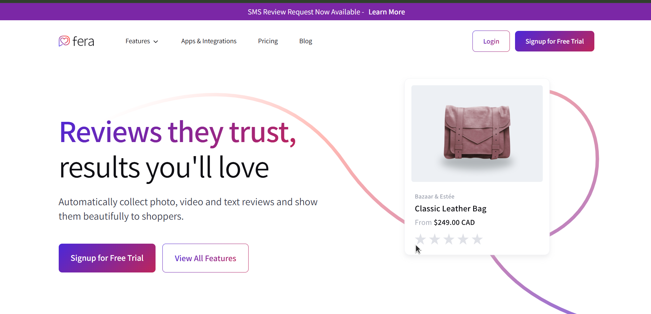The height and width of the screenshot is (314, 651).
Task: Open the Blog link
Action: [306, 41]
